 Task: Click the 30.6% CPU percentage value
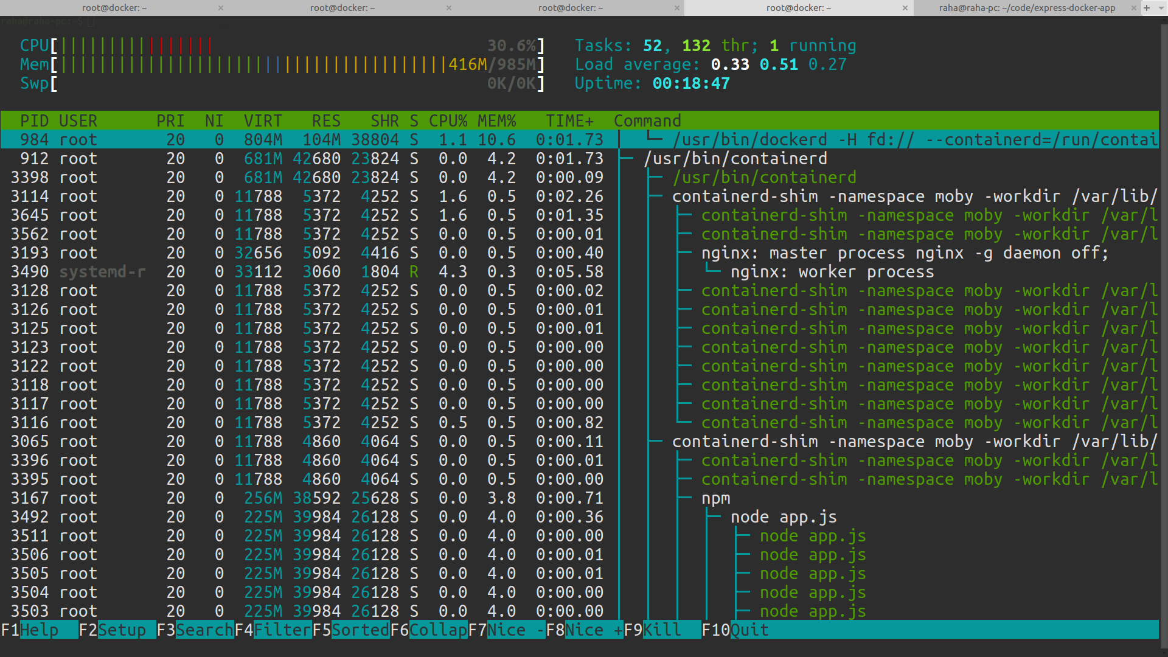511,45
